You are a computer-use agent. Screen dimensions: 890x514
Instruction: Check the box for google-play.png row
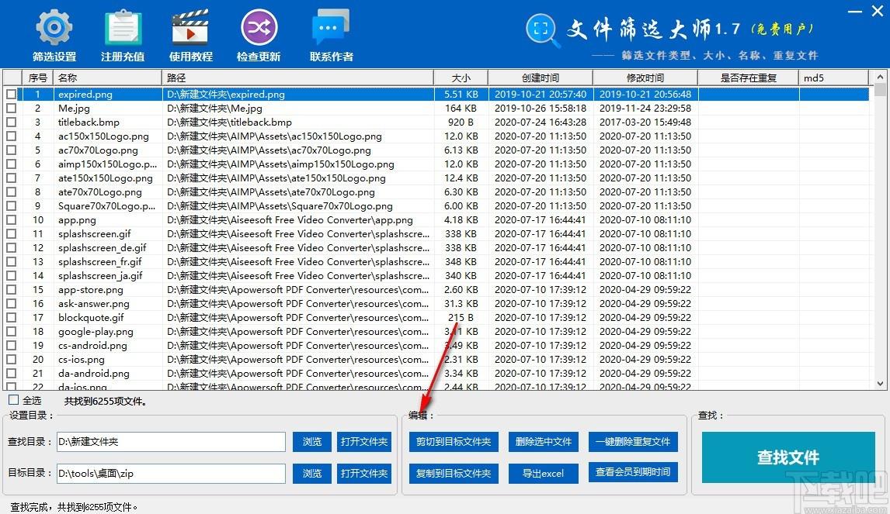[12, 332]
